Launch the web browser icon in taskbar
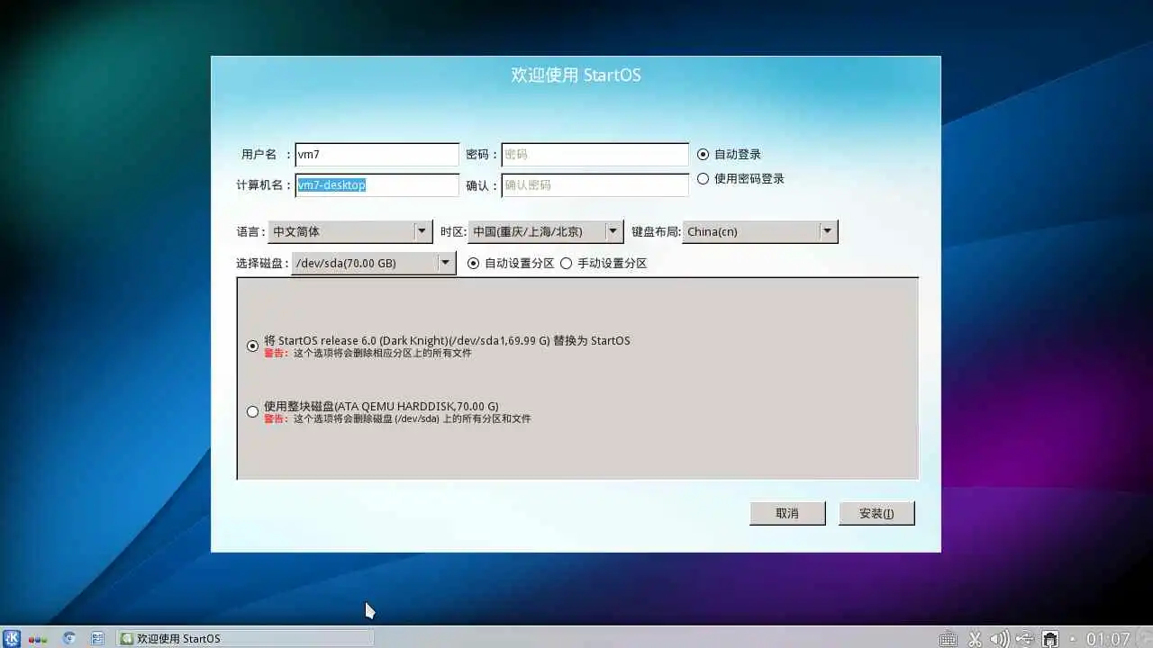The height and width of the screenshot is (648, 1153). [x=68, y=638]
